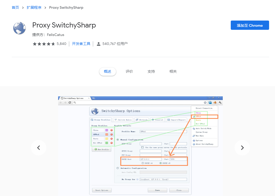Go to the previous screenshot with left arrow

coord(39,148)
